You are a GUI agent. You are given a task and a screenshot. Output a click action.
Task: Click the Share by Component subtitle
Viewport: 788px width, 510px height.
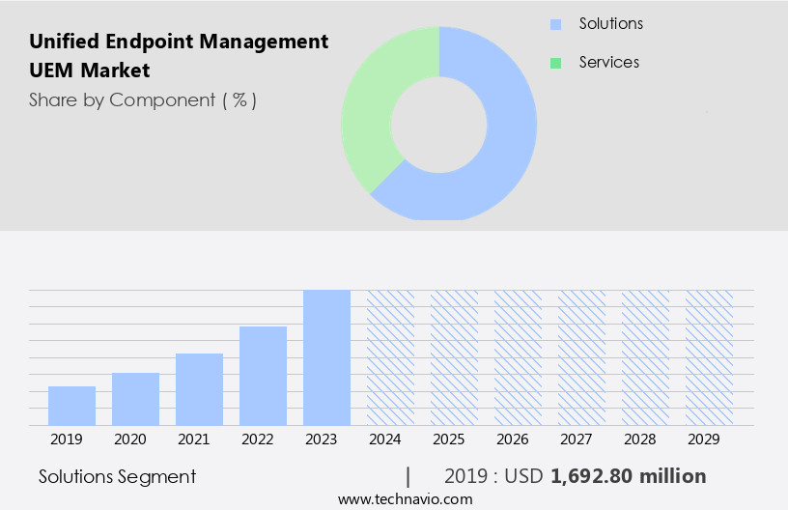[x=143, y=99]
